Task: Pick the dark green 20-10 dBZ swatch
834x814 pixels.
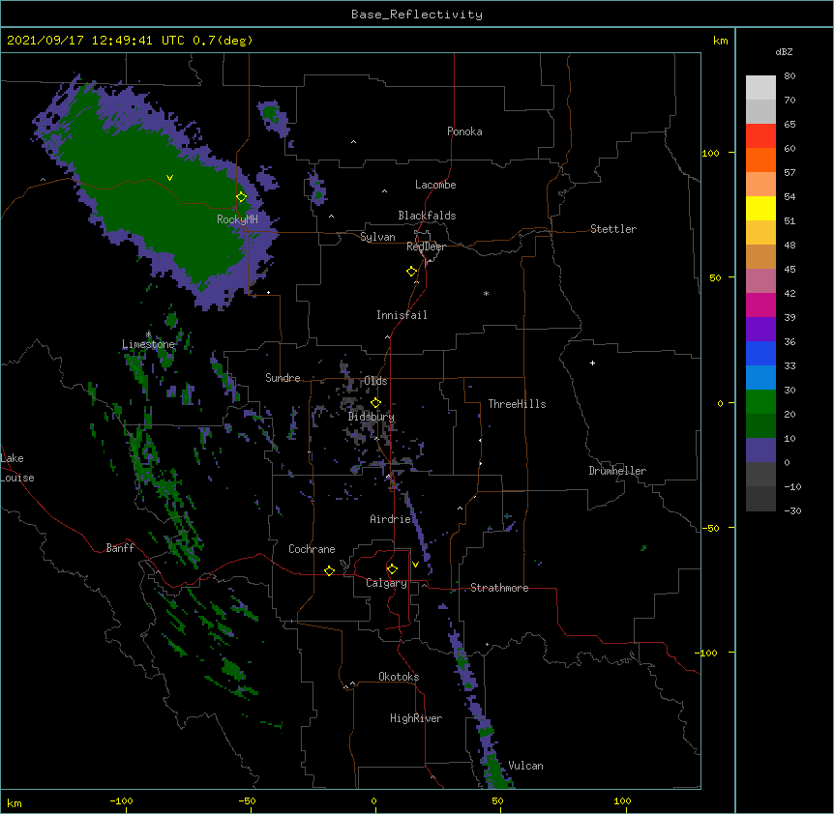Action: 760,426
